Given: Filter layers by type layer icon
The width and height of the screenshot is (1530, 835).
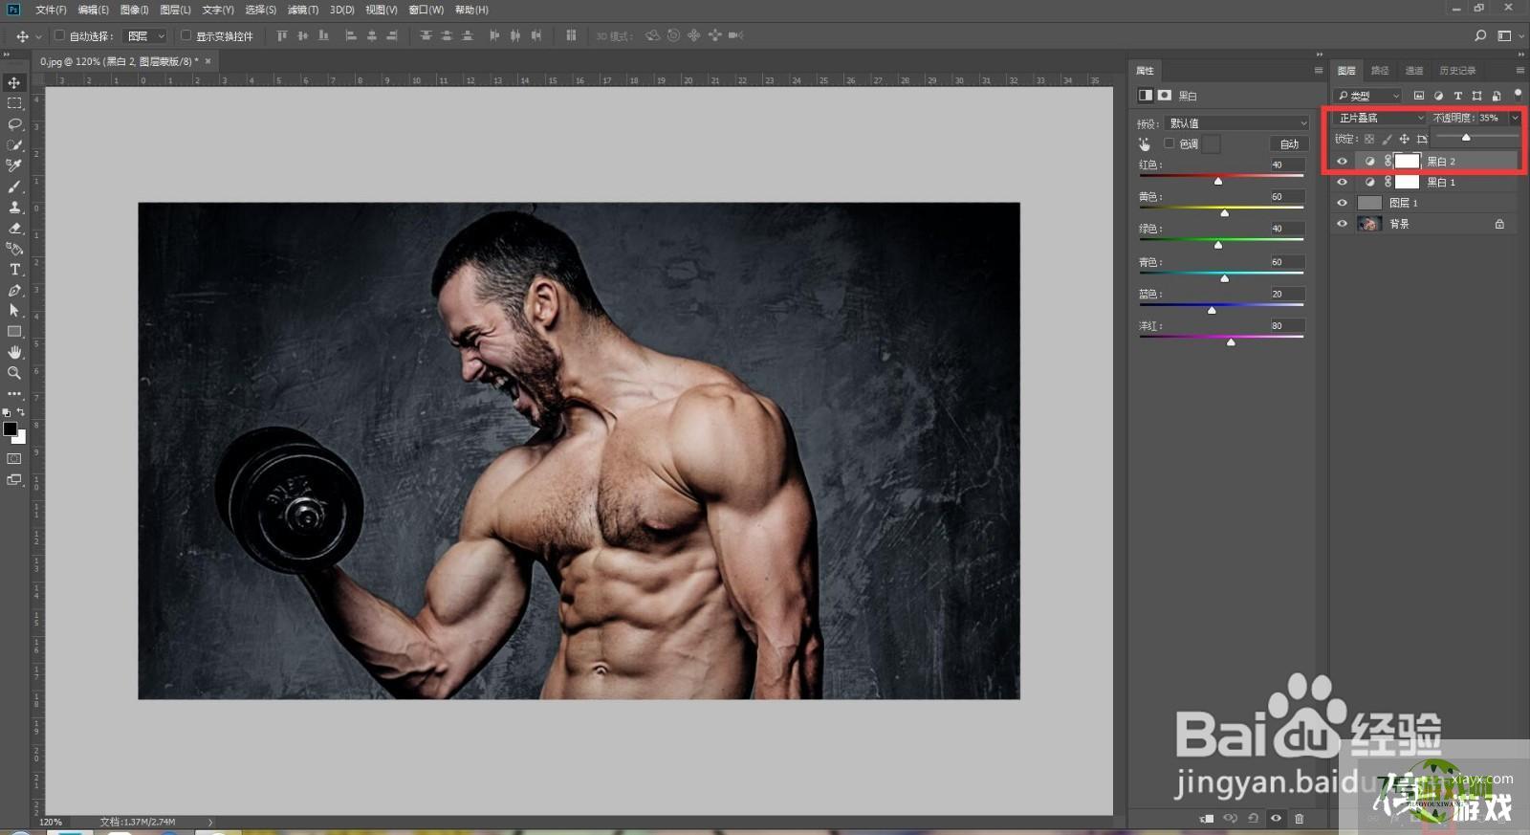Looking at the screenshot, I should [x=1457, y=96].
